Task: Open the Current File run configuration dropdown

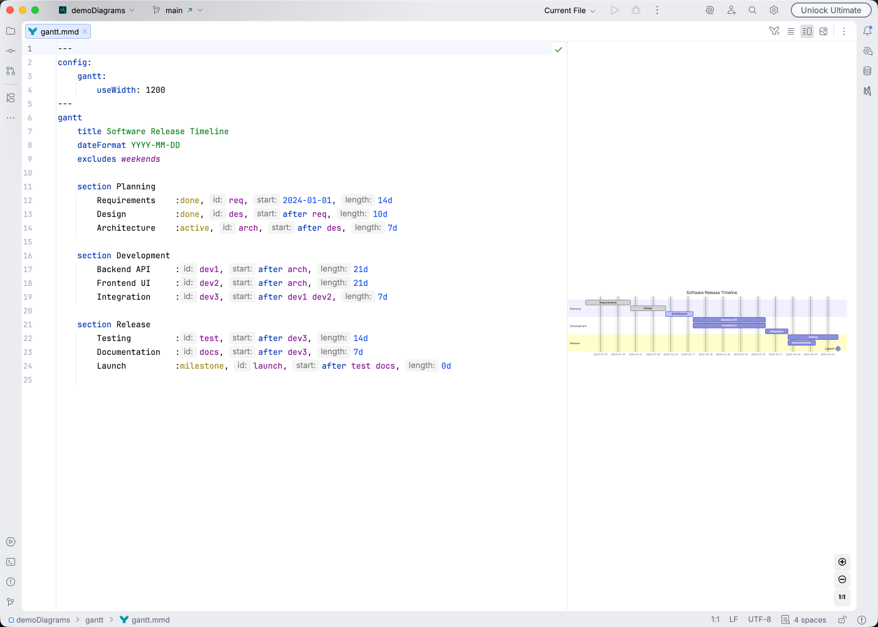Action: [x=568, y=10]
